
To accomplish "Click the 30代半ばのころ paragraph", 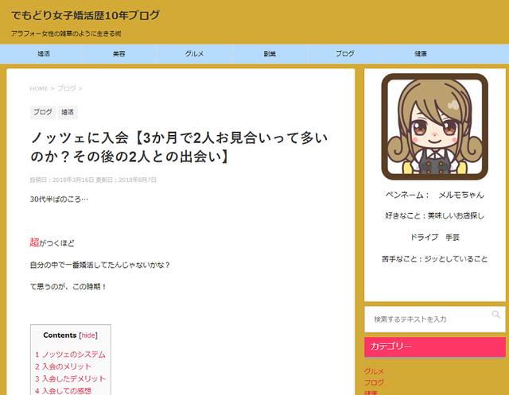I will click(59, 199).
